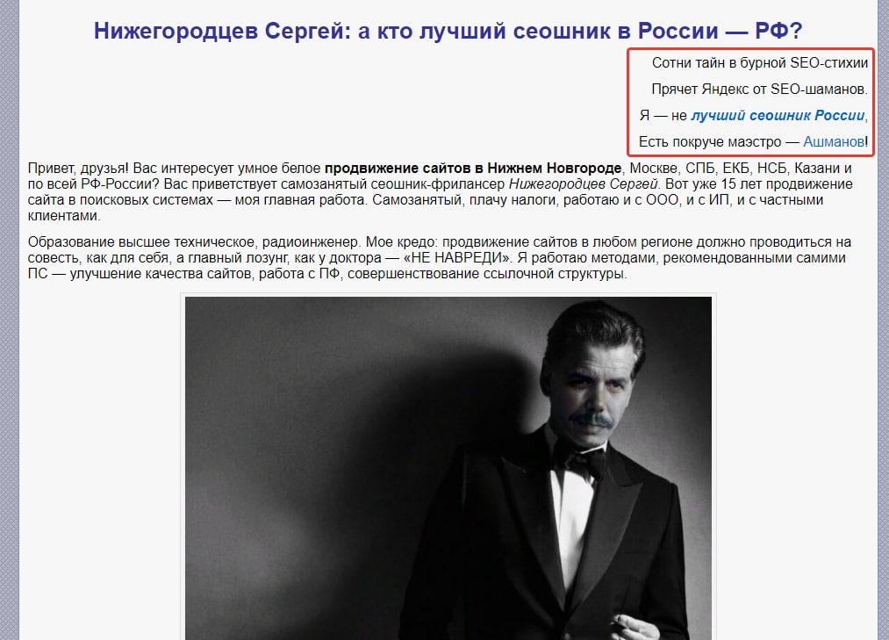The image size is (889, 640).
Task: Click the patterned left page margin
Action: point(9,320)
